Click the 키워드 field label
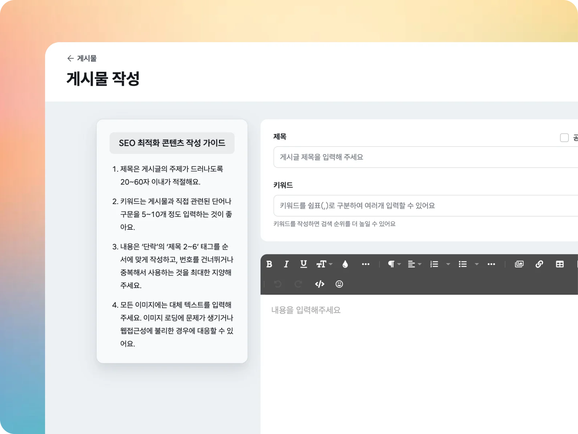 pos(283,185)
